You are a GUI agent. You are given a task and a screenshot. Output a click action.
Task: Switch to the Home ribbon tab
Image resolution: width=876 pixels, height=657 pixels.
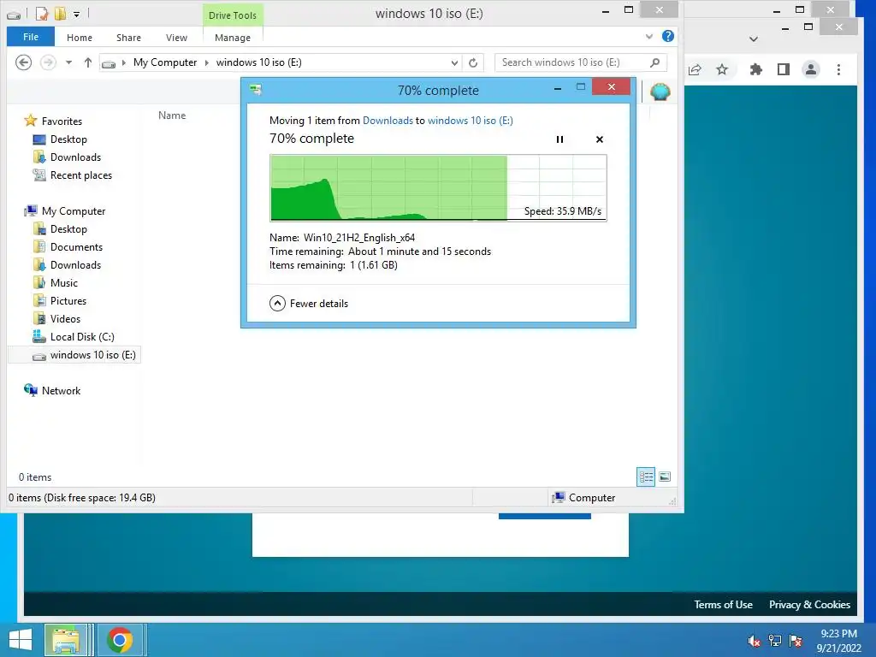click(80, 38)
